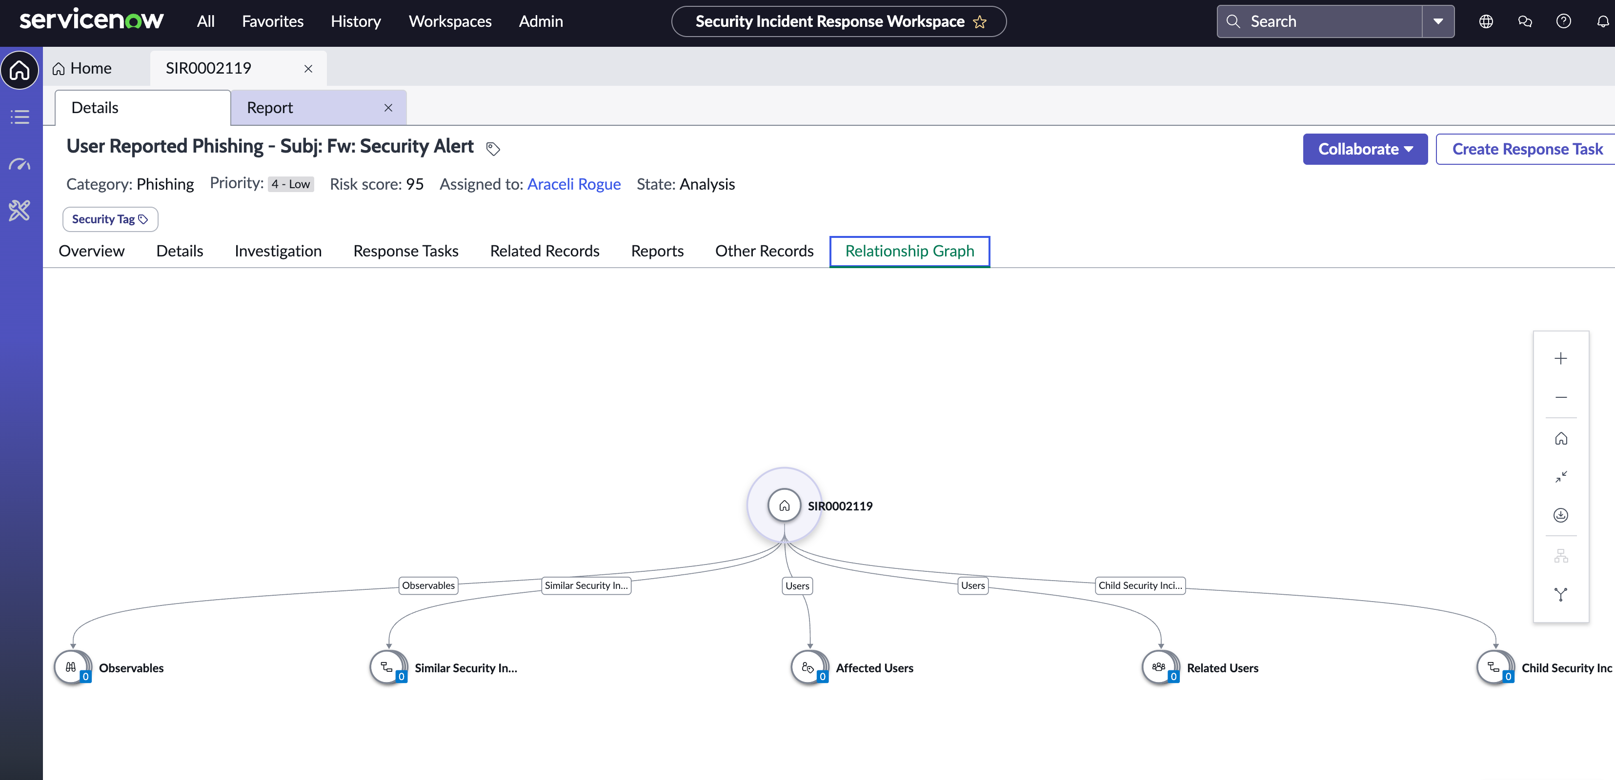Click the Users edge label toward Related Users

click(x=973, y=585)
